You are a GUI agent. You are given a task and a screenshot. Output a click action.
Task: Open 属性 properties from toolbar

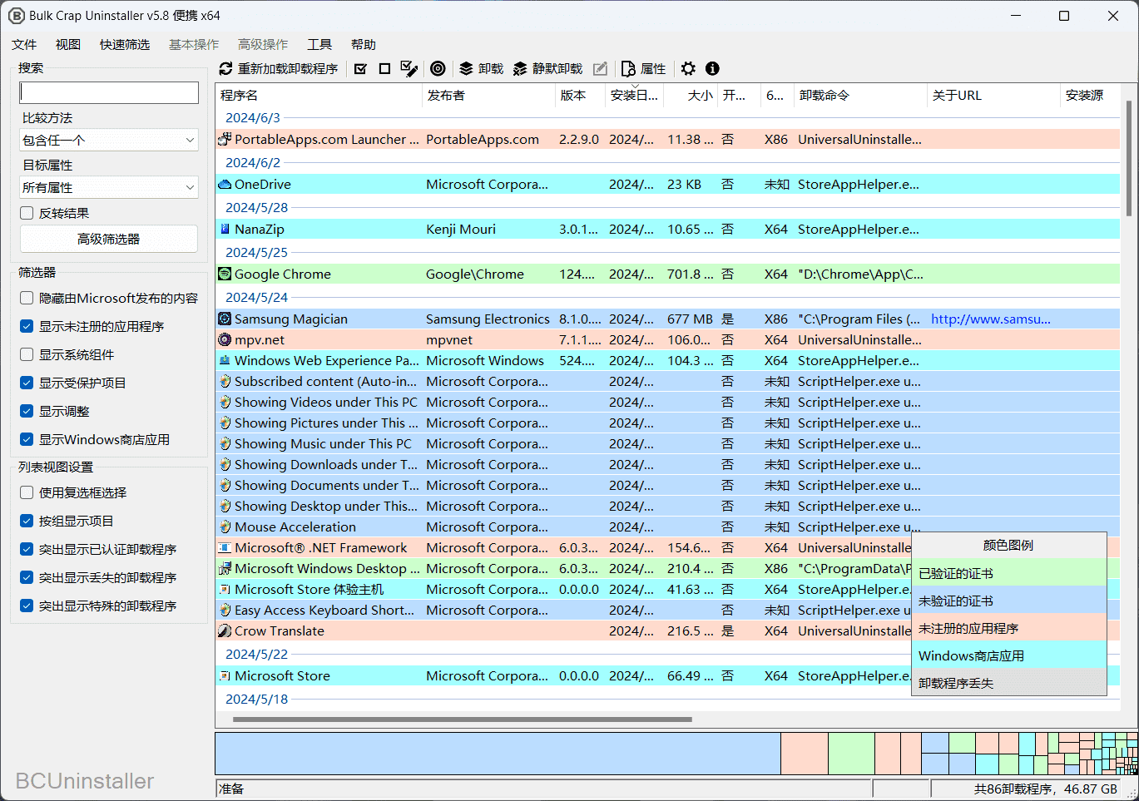(643, 68)
